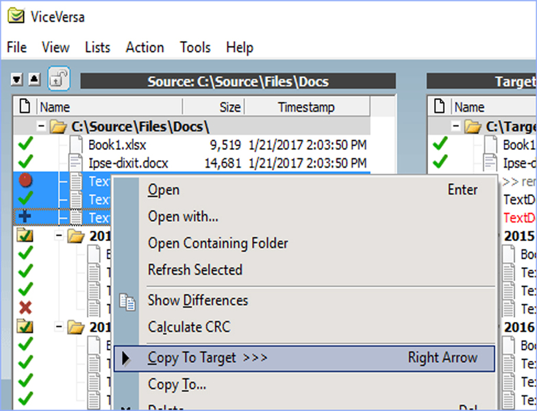The height and width of the screenshot is (411, 537).
Task: Sort Source list by Name column
Action: point(110,107)
